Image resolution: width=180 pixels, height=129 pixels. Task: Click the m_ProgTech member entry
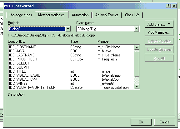(107, 59)
